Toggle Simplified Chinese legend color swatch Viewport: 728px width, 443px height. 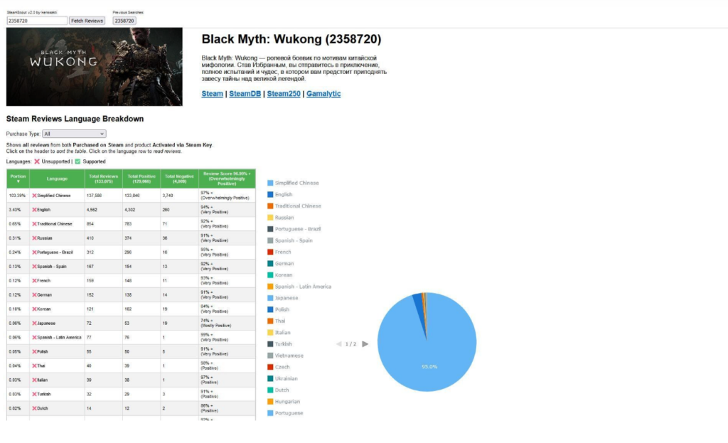tap(270, 183)
